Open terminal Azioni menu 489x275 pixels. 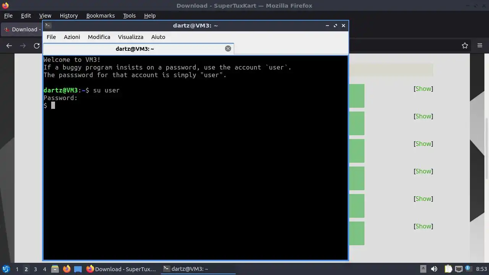click(72, 37)
